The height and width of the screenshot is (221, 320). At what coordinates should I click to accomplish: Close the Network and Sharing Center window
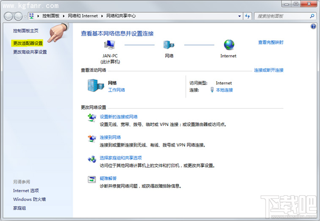coord(309,4)
